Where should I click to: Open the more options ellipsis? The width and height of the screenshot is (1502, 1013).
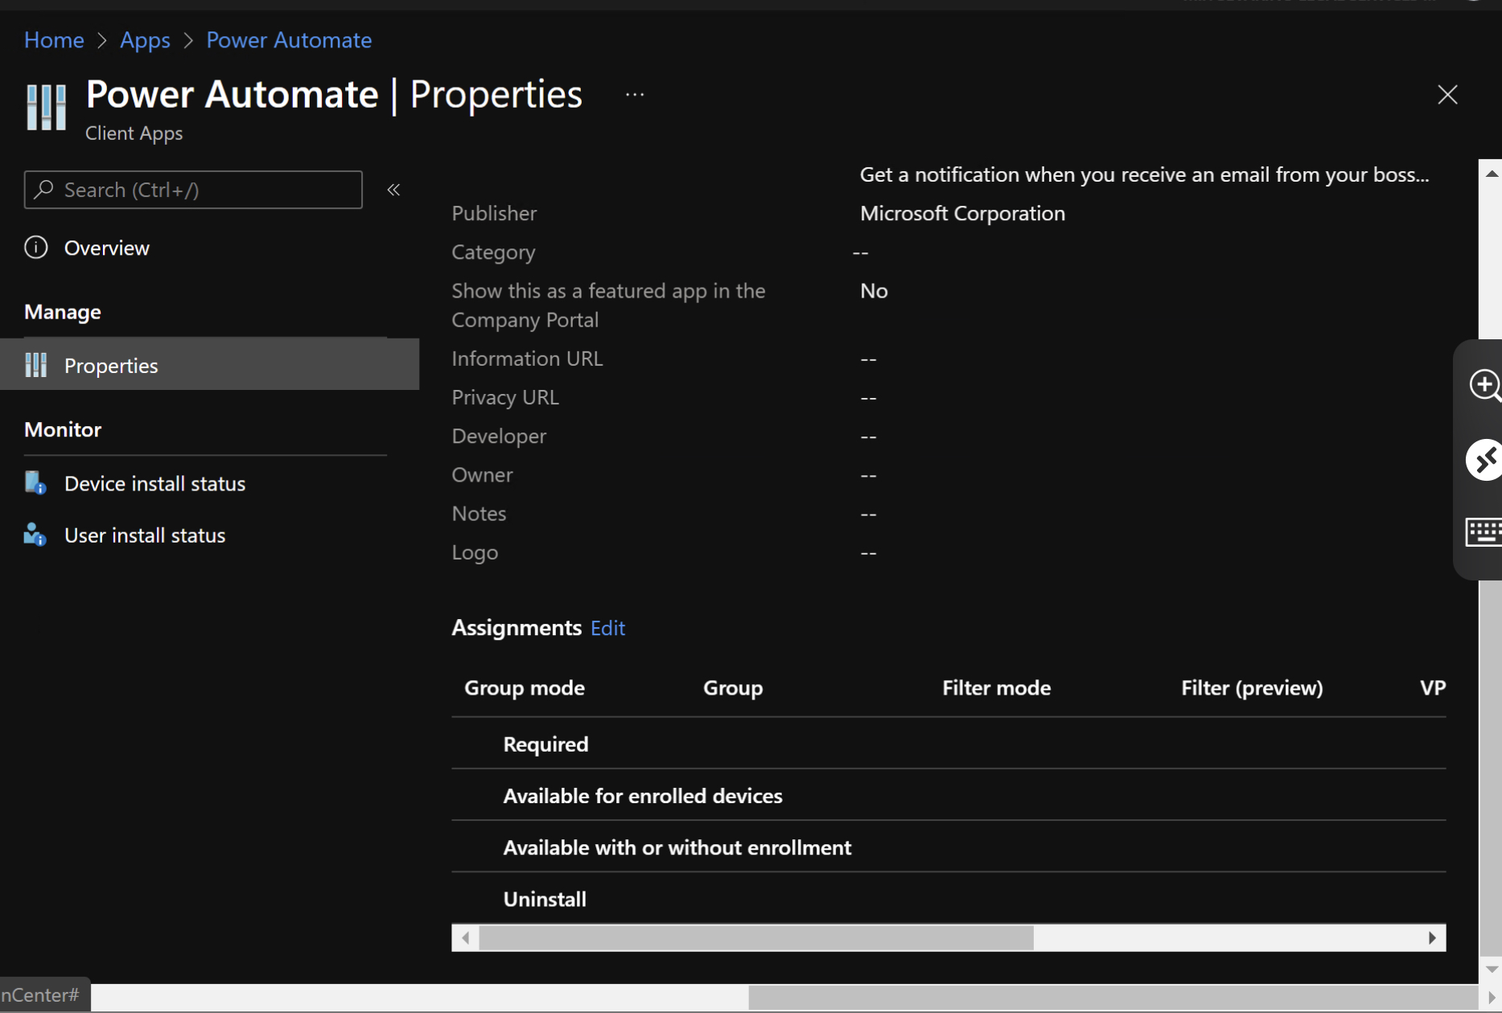pos(635,94)
